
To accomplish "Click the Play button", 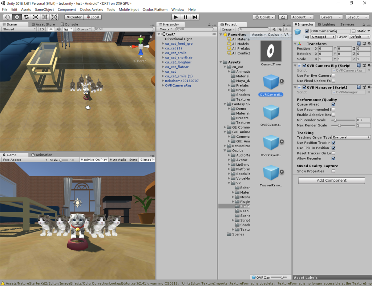I will point(176,17).
